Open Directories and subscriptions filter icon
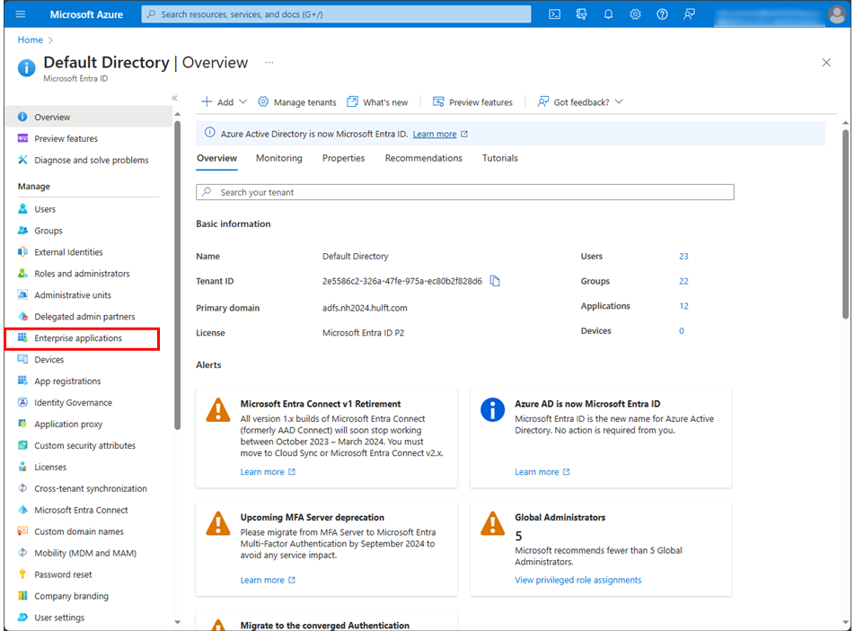Viewport: 855px width, 631px height. click(581, 14)
